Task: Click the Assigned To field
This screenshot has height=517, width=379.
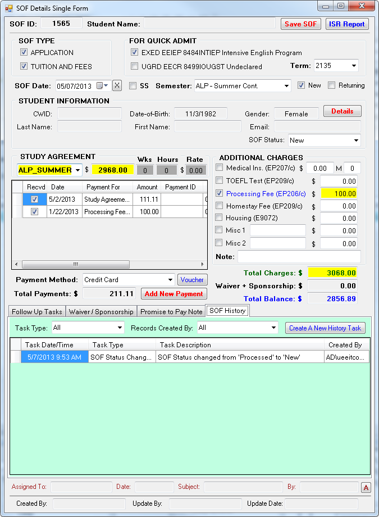Action: [81, 487]
